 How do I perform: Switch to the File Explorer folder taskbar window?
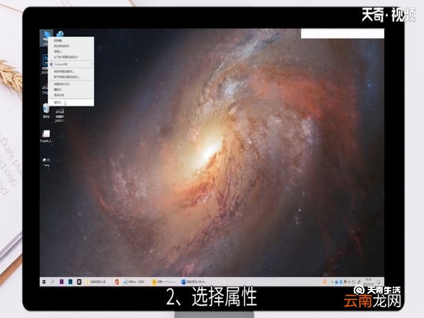pyautogui.click(x=96, y=282)
